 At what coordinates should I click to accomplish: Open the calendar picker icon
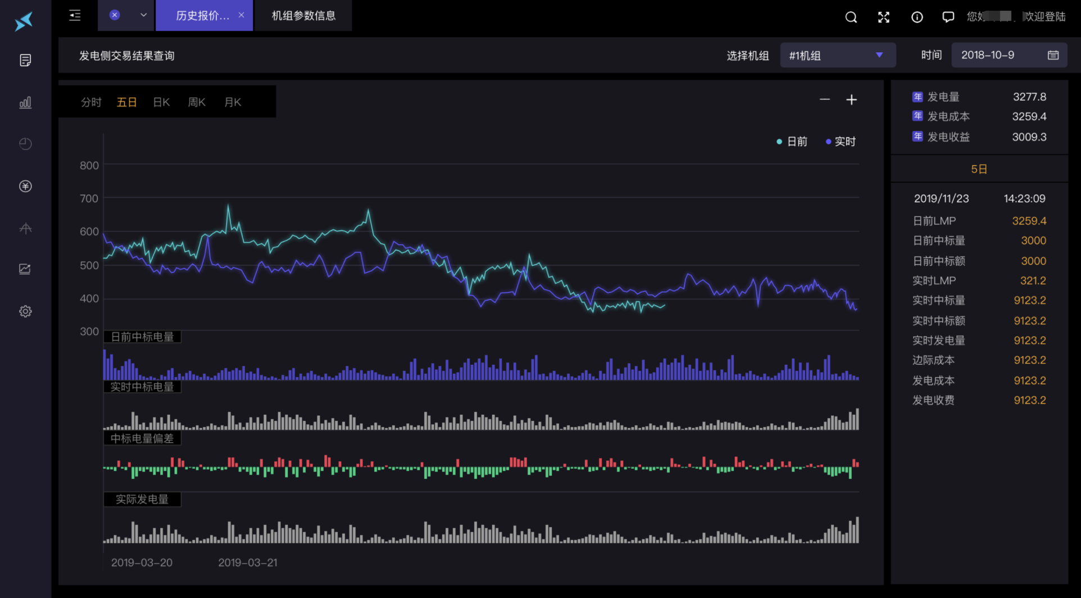1053,55
